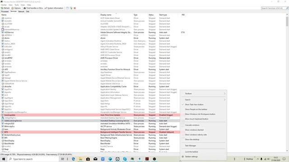Viewport: 289px width, 162px height.
Task: Select the pink BITS service row
Action: [90, 132]
